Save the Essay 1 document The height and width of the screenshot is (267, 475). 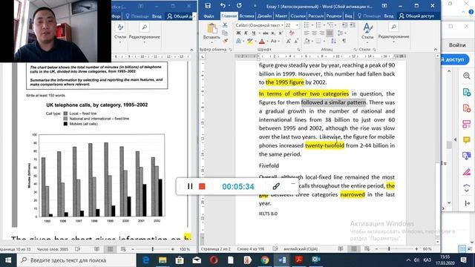coord(208,5)
